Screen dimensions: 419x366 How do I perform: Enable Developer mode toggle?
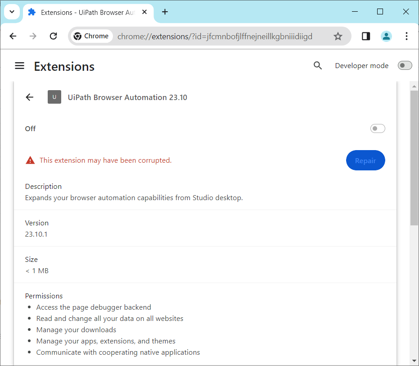coord(405,66)
